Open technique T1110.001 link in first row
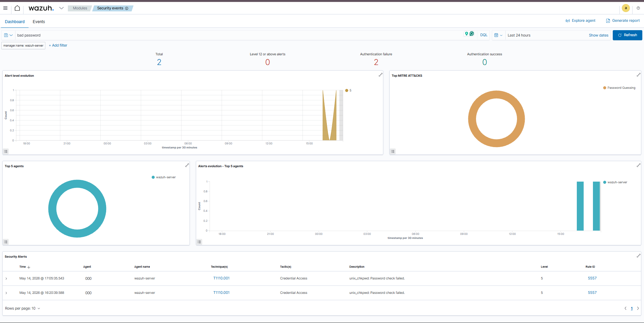 point(221,278)
